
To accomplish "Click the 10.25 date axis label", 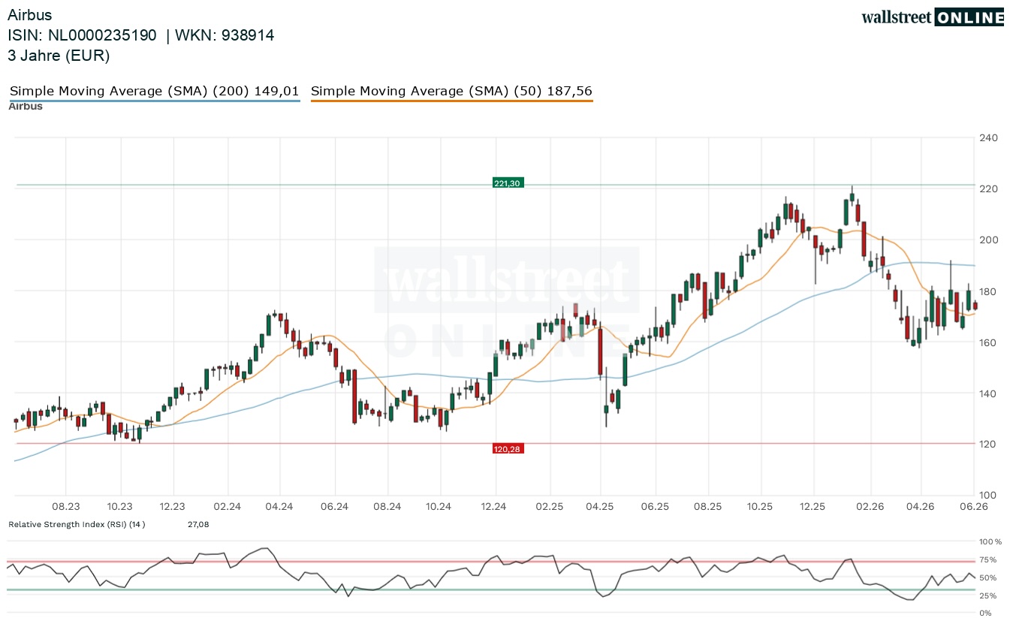I will [760, 507].
